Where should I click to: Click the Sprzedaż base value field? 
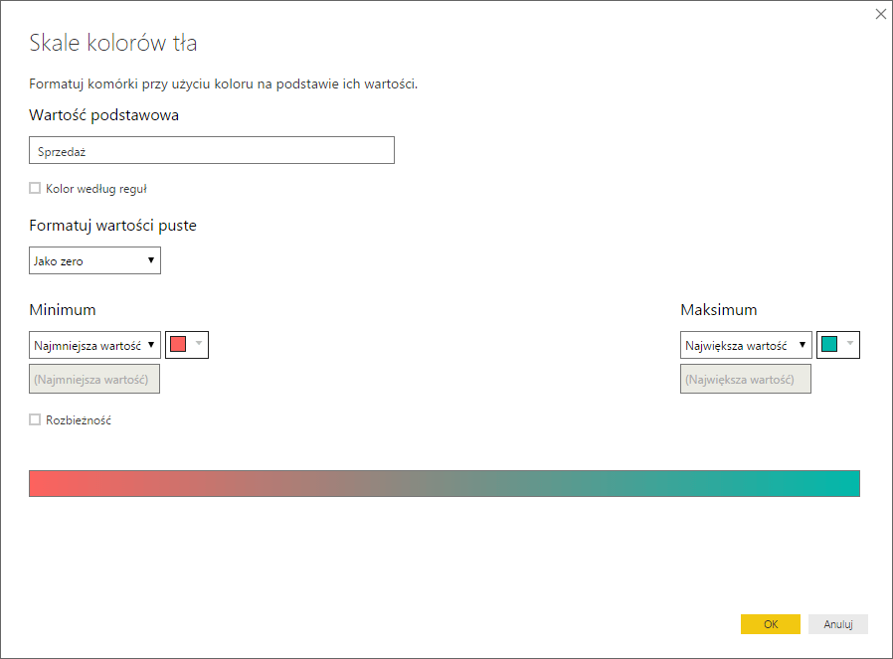(x=212, y=151)
